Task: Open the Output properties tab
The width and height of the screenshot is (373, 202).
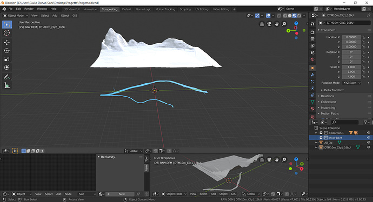Action: pyautogui.click(x=312, y=39)
